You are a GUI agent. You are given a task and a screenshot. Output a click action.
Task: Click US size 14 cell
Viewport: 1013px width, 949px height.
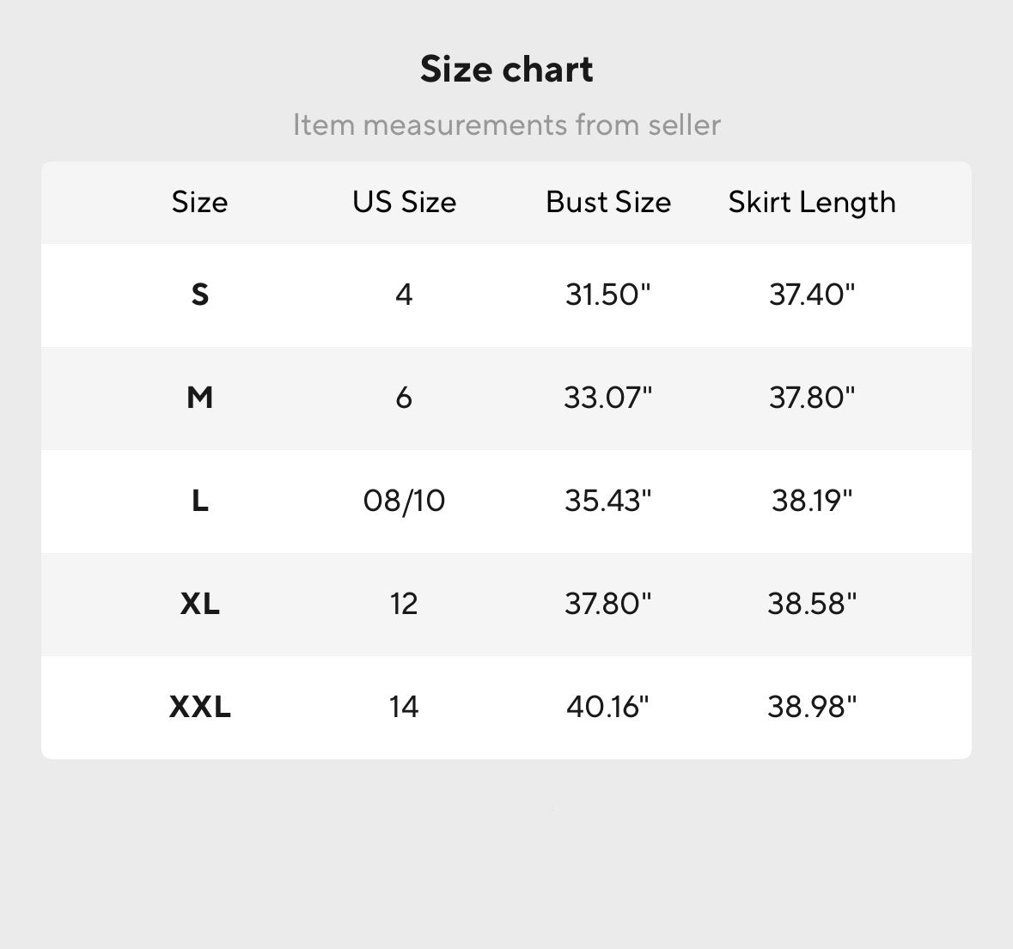click(404, 707)
